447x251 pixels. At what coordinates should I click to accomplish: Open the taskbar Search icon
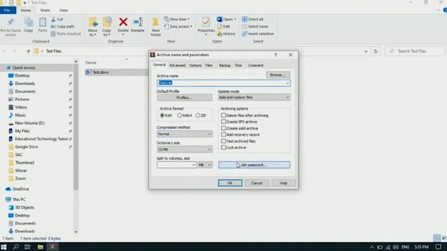[15, 247]
